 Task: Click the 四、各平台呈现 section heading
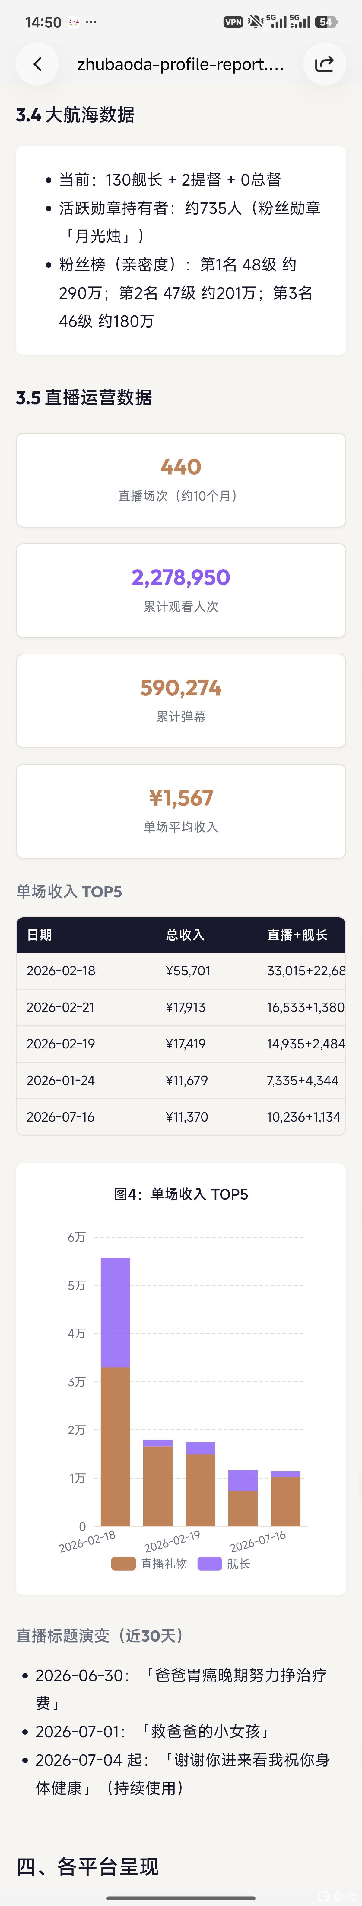pos(87,1866)
